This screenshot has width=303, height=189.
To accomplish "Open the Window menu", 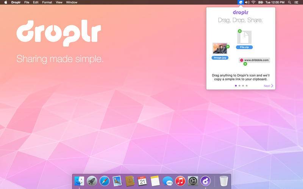I will coord(72,2).
